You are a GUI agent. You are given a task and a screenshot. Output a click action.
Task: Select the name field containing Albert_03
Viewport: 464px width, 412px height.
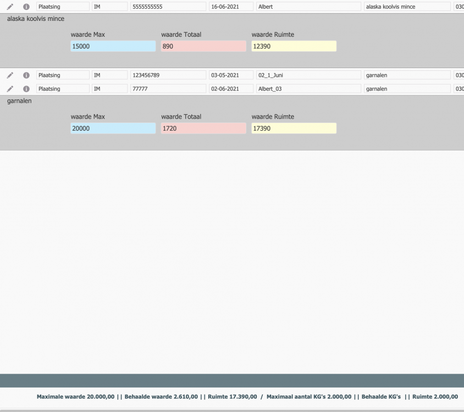coord(308,88)
